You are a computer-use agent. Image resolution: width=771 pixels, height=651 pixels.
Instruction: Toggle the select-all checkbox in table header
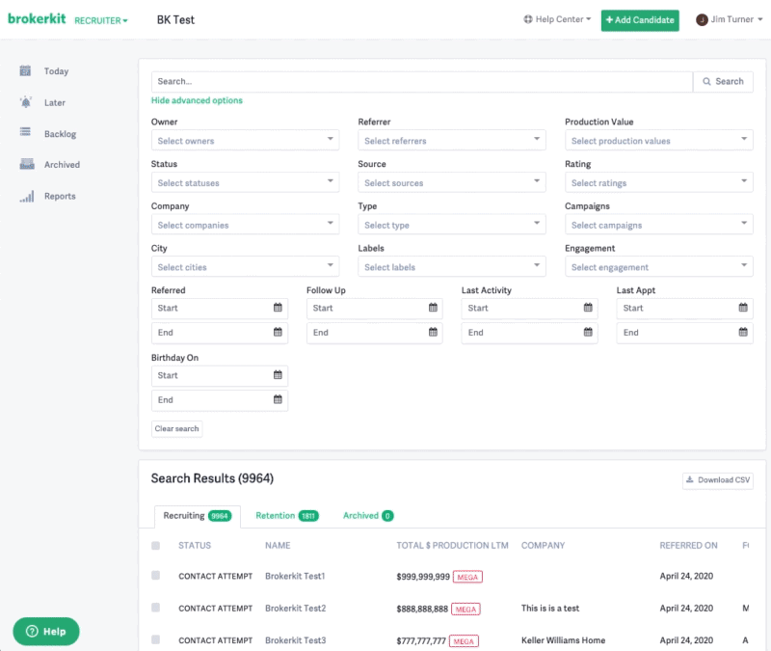click(x=156, y=545)
